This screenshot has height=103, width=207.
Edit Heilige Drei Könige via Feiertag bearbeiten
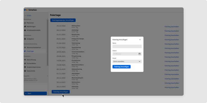click(x=172, y=40)
